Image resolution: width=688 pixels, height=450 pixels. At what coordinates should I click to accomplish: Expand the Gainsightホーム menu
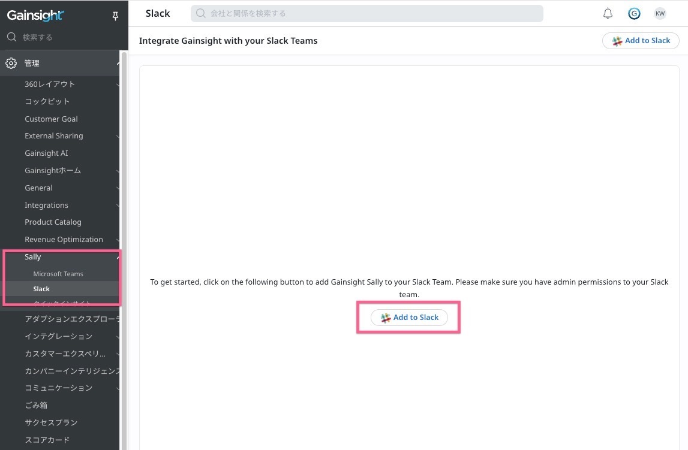point(118,171)
